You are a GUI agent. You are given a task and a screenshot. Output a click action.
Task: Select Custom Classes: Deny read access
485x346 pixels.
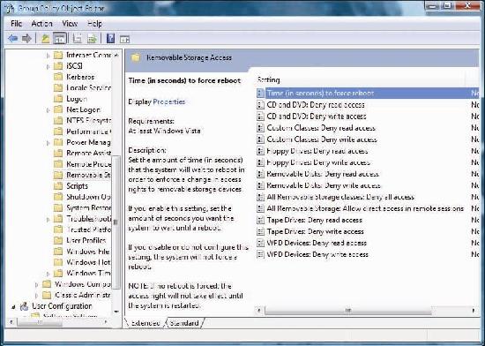321,128
